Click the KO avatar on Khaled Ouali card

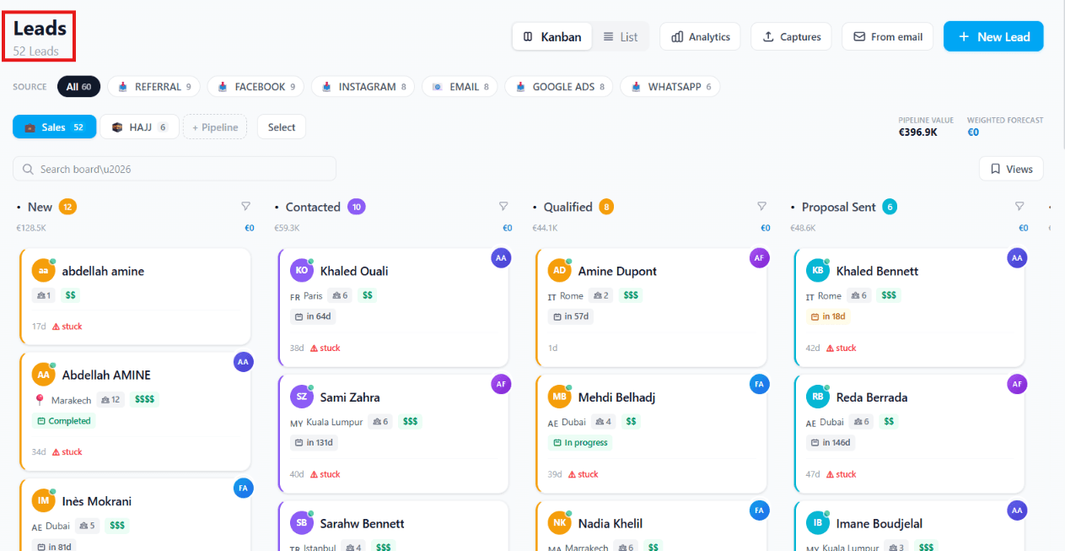302,271
